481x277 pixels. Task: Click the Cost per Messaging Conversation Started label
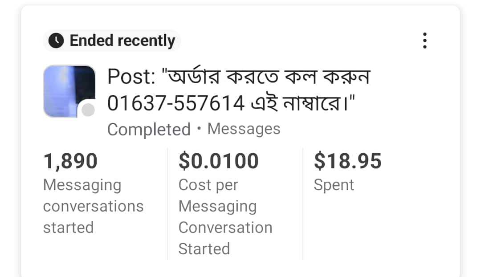[225, 217]
